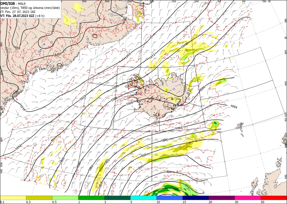Select the light green 0.5–1 legend swatch
The image size is (287, 204).
pos(65,198)
